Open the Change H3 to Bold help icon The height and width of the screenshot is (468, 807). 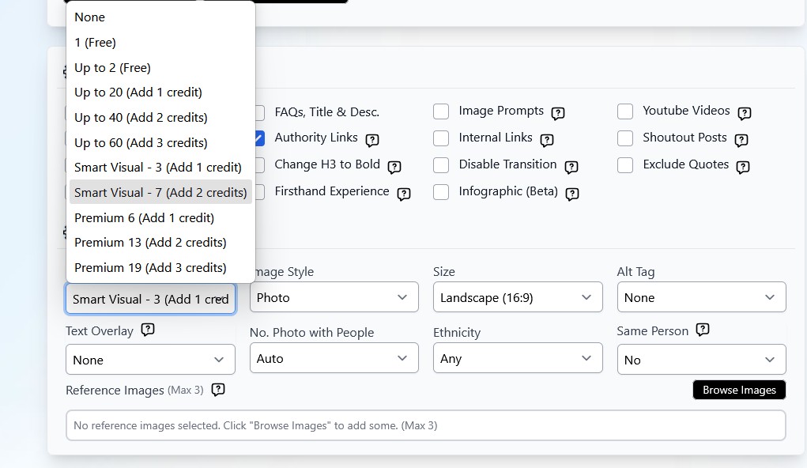pos(394,167)
